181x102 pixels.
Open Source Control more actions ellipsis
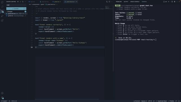(x=25, y=2)
